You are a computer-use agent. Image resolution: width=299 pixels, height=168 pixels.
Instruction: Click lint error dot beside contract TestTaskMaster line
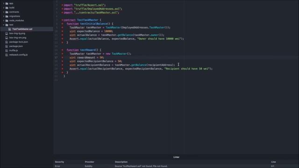(x=62, y=20)
